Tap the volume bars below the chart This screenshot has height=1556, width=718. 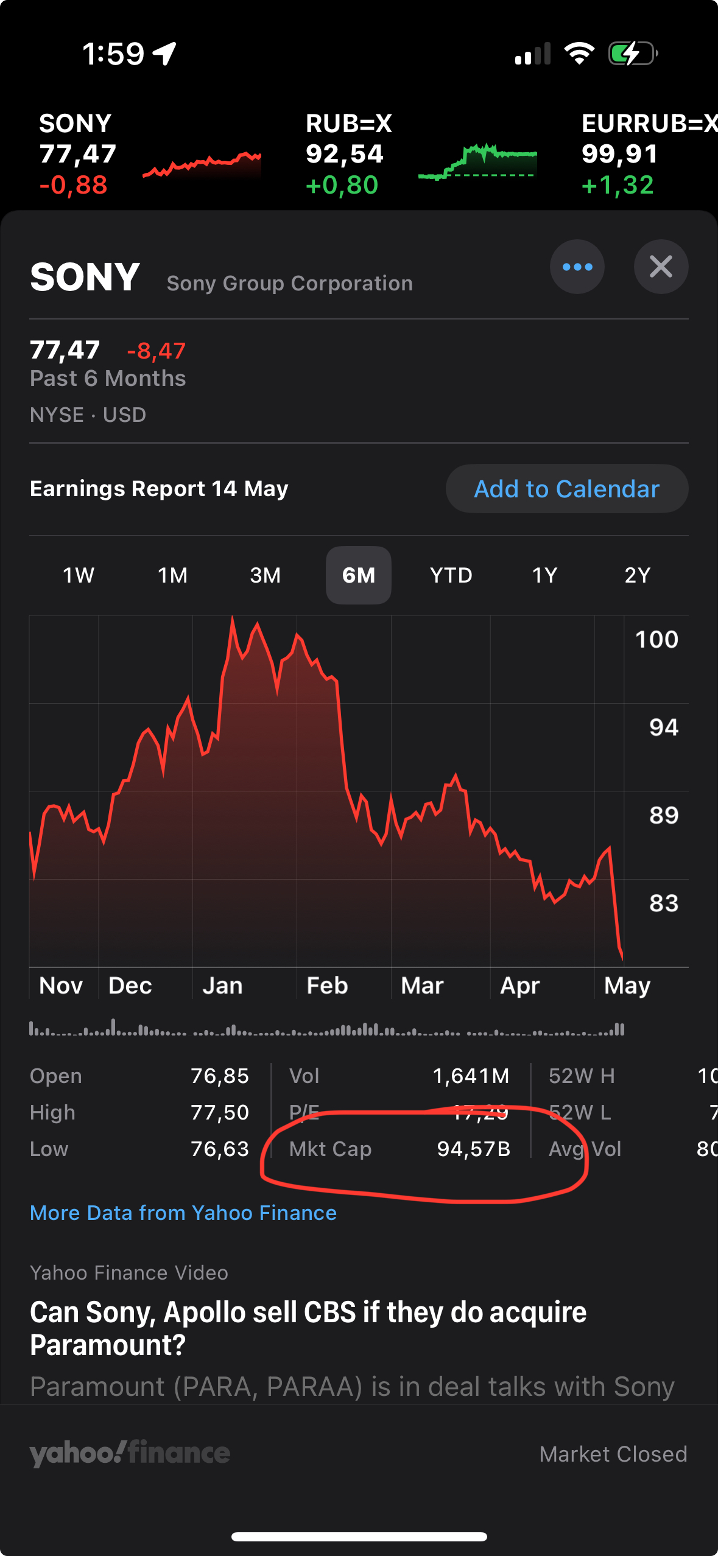pyautogui.click(x=327, y=1028)
